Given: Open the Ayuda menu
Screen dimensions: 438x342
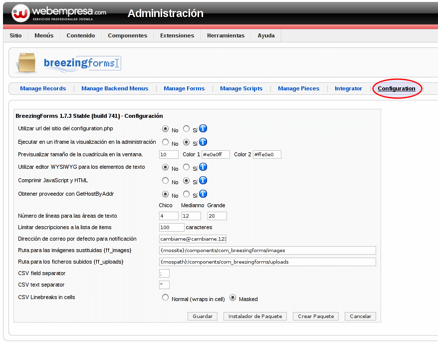Looking at the screenshot, I should [266, 35].
